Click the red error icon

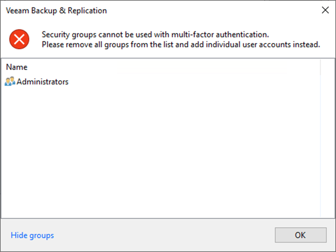click(x=19, y=39)
